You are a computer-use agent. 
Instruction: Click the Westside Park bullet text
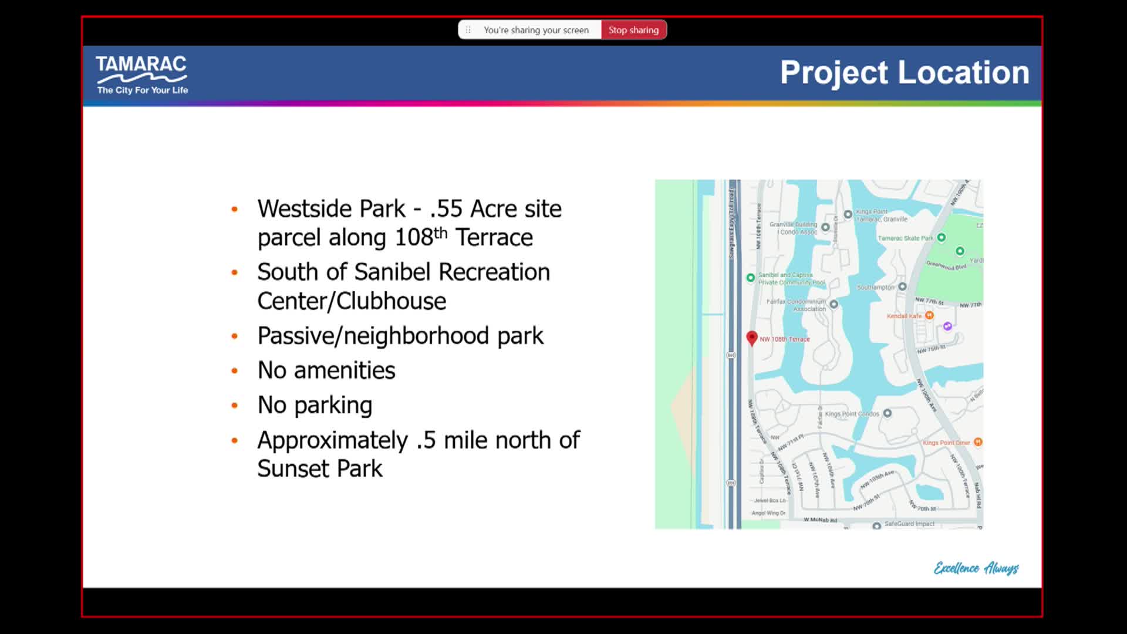pos(409,223)
